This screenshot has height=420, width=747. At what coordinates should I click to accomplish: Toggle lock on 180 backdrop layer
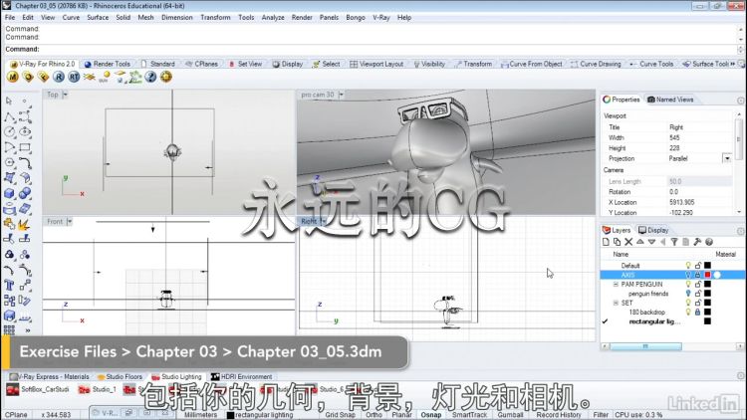pyautogui.click(x=698, y=312)
